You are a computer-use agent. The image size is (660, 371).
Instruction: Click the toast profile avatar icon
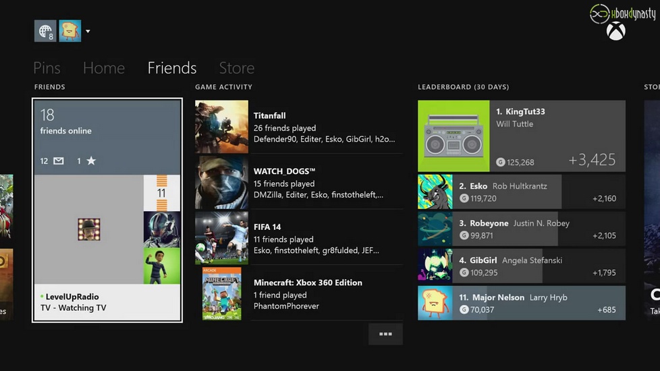70,31
